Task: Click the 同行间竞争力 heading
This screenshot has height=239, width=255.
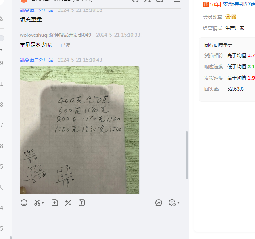Action: pos(219,45)
